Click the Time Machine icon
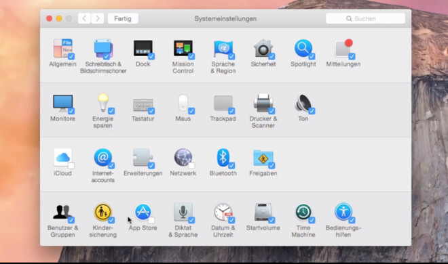The image size is (448, 264). point(303,212)
